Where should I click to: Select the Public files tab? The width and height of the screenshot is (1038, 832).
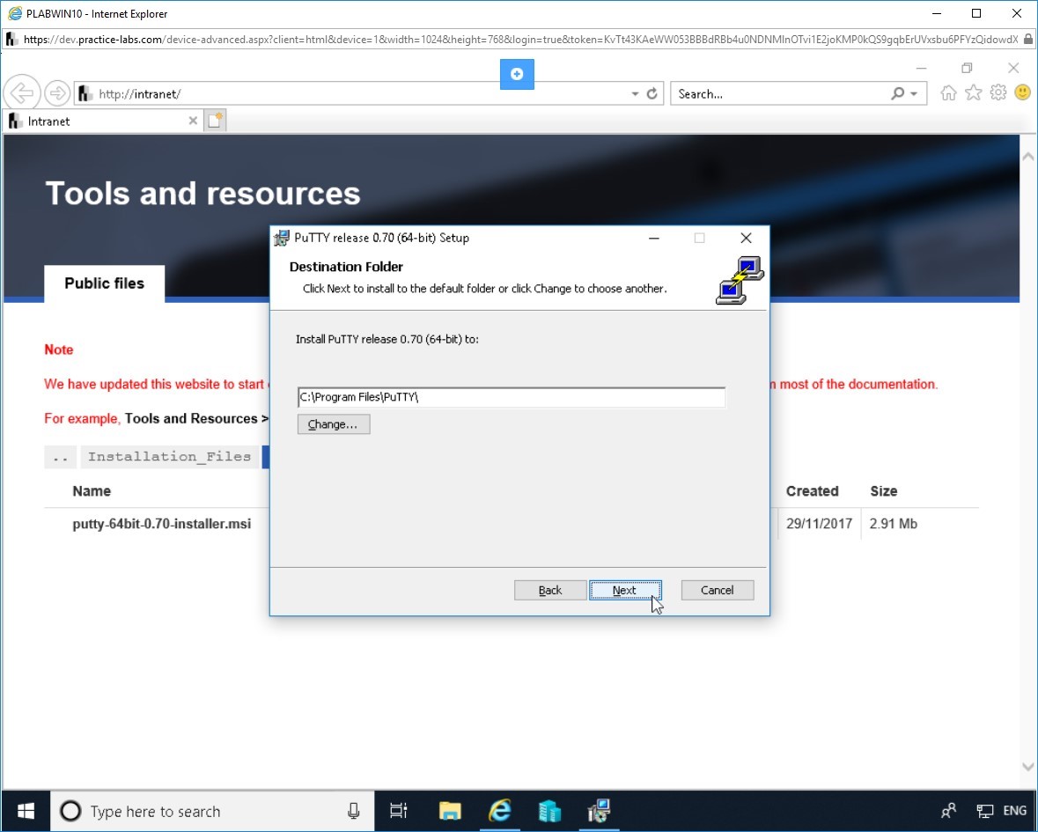(x=105, y=283)
